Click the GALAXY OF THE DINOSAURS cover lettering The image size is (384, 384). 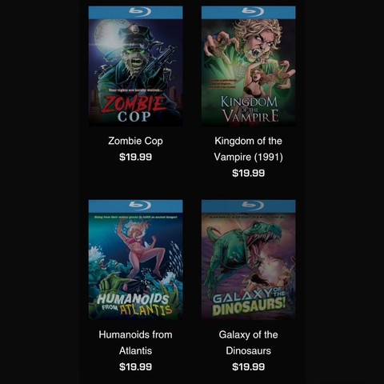(249, 302)
